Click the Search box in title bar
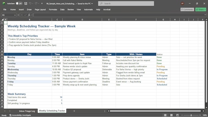 tap(126, 3)
